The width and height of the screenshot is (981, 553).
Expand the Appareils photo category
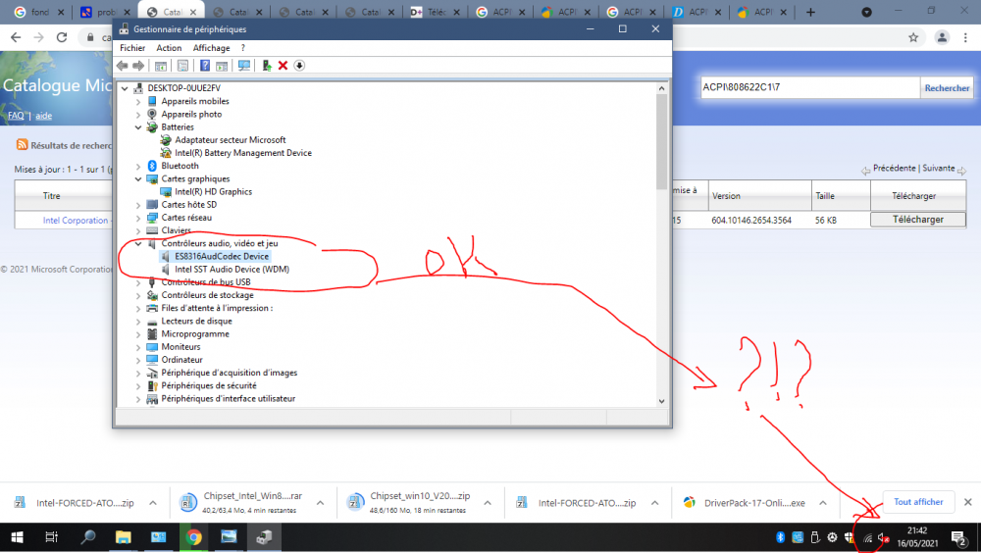coord(138,115)
